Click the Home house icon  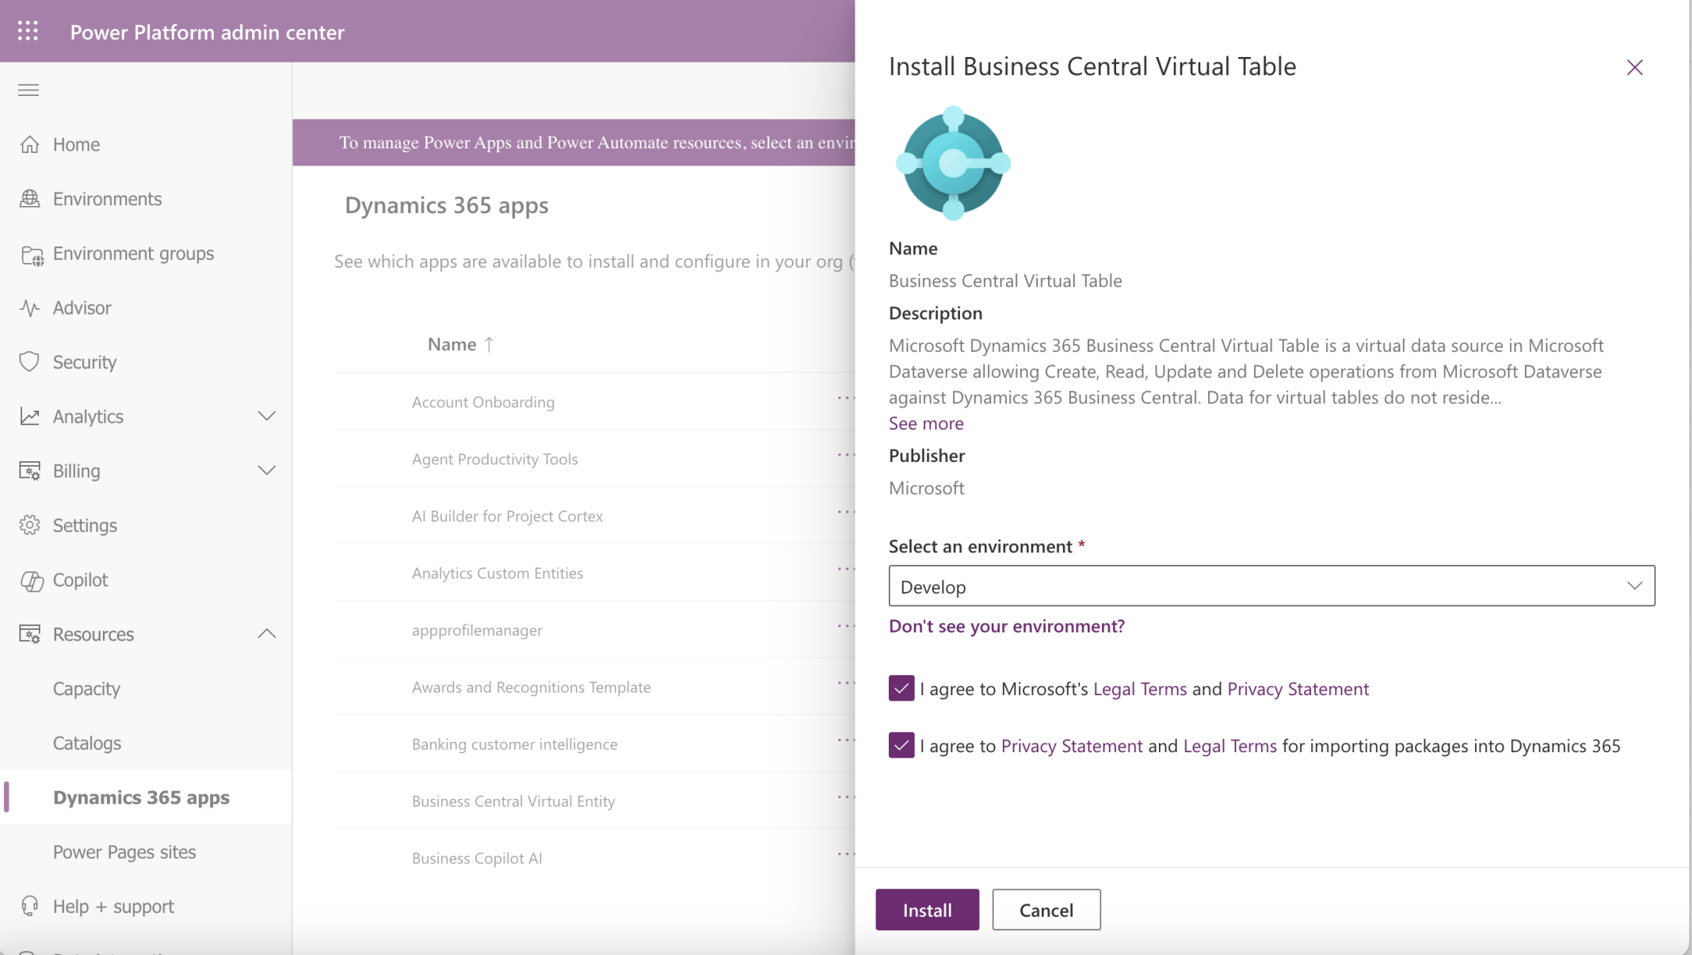pyautogui.click(x=30, y=144)
